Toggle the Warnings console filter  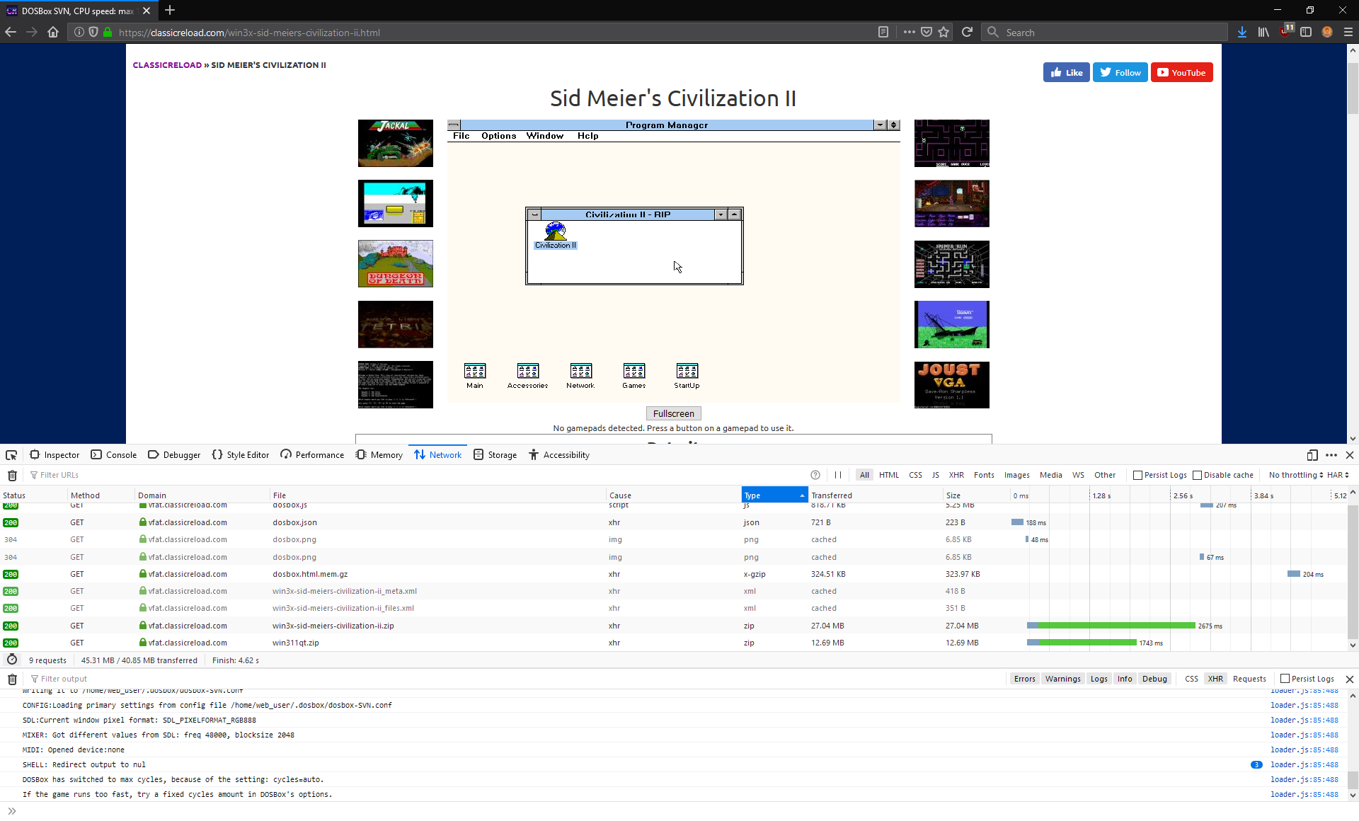click(1062, 679)
